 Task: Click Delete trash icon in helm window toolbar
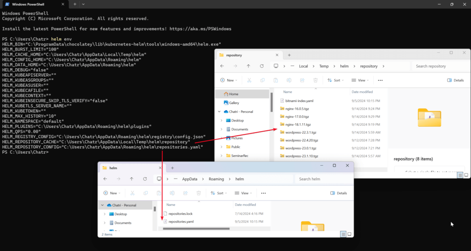pyautogui.click(x=199, y=193)
